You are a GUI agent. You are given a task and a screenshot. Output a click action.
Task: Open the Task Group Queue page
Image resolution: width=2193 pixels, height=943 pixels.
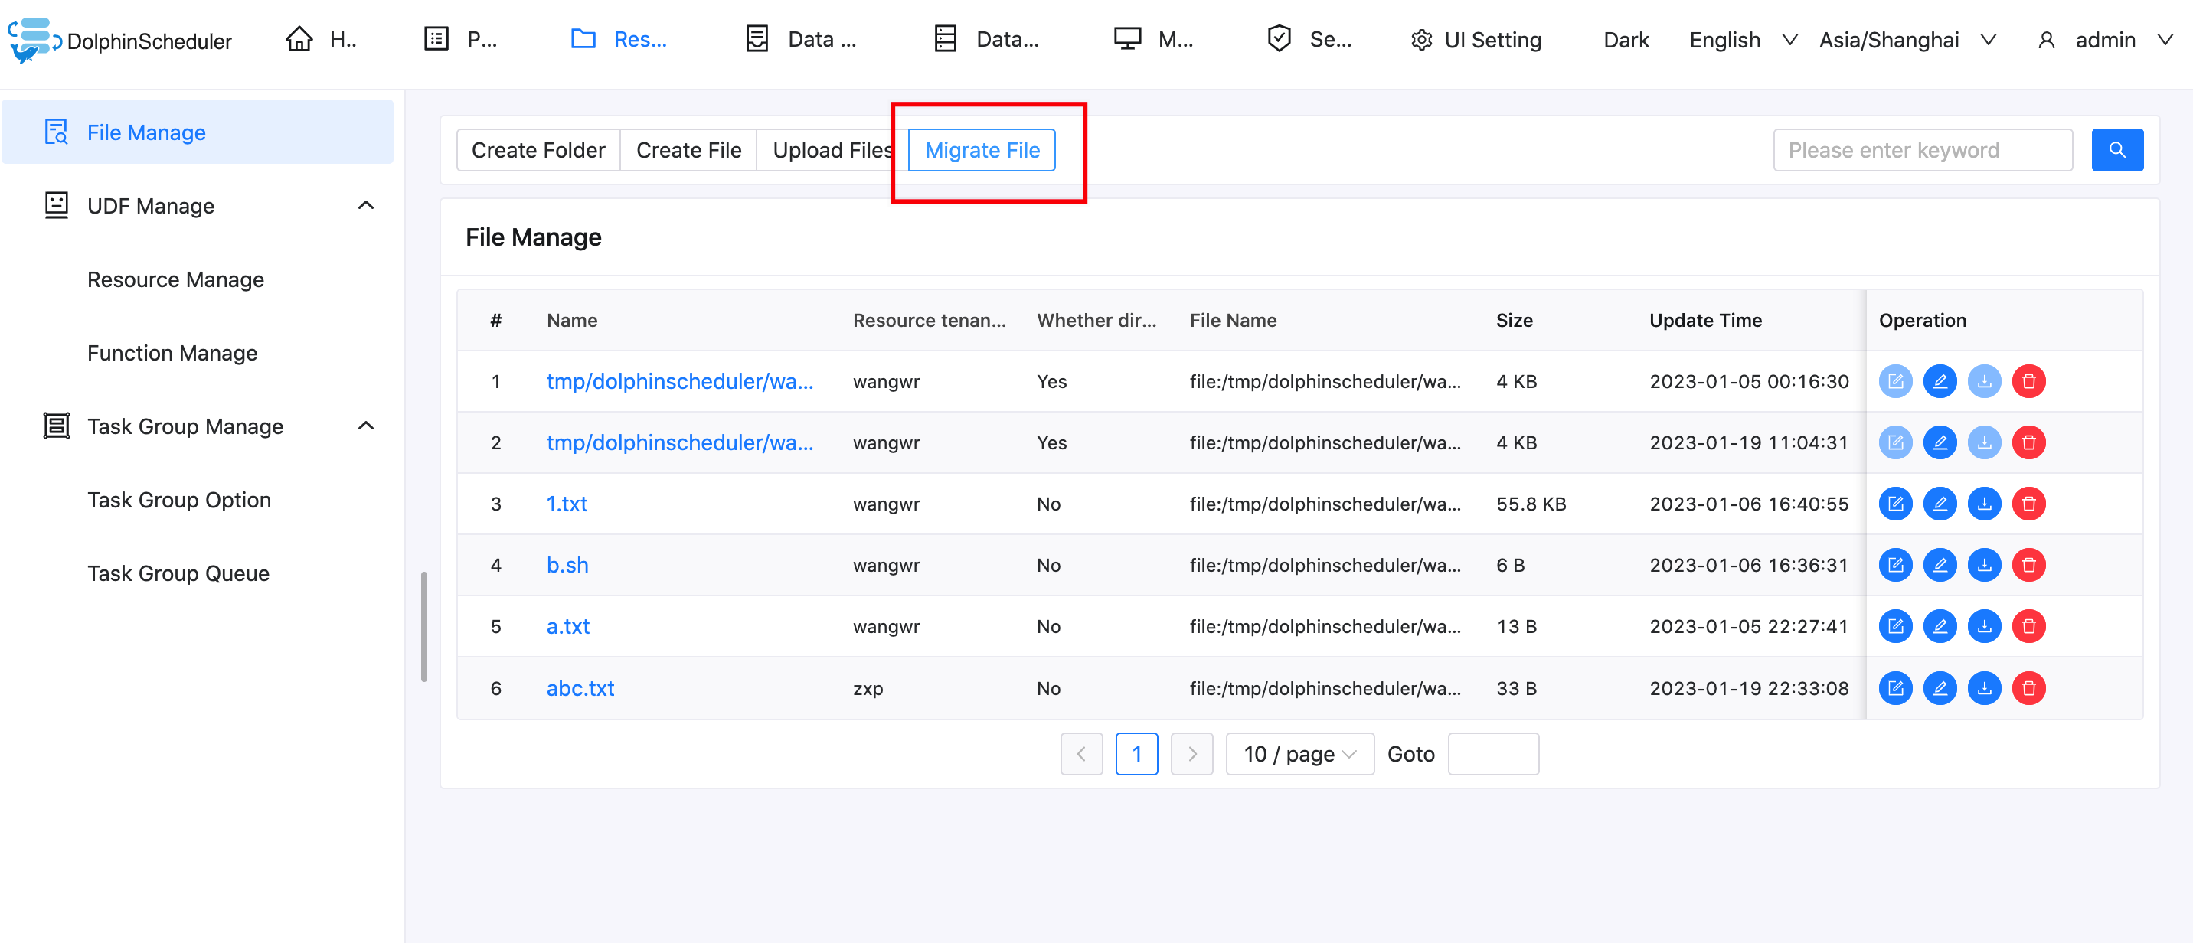[x=178, y=572]
